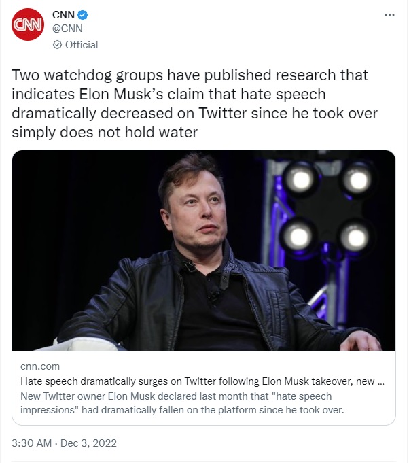Click the stage lights in article photo
Image resolution: width=409 pixels, height=463 pixels.
(327, 208)
